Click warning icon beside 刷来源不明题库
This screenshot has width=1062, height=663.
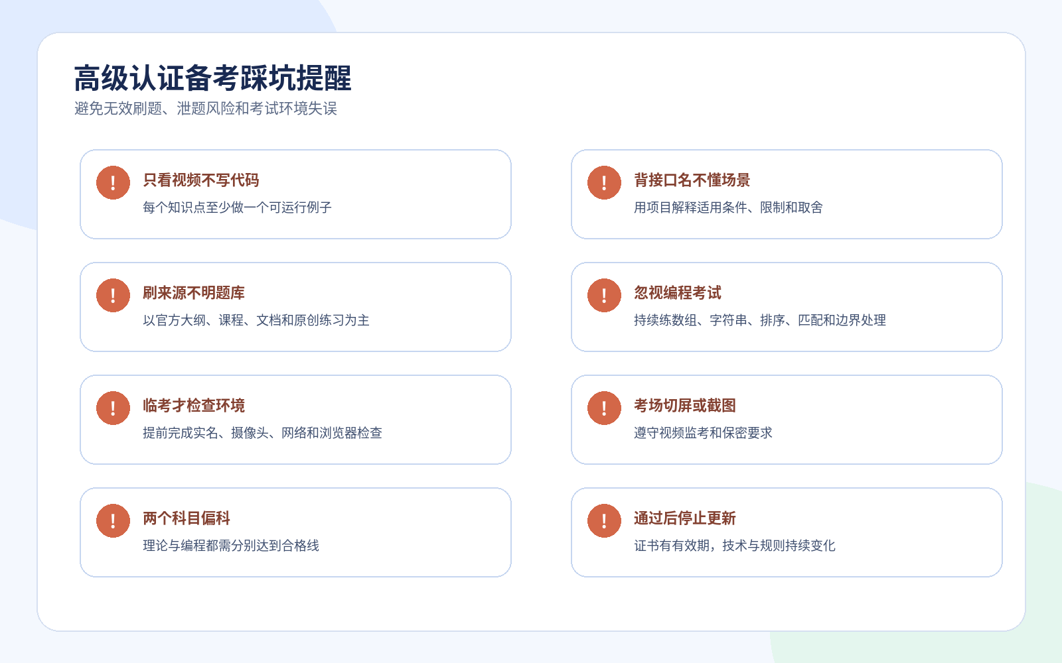pos(113,295)
